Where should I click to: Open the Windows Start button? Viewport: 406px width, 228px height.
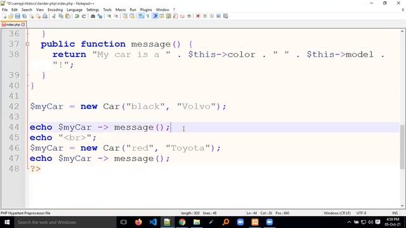point(7,222)
